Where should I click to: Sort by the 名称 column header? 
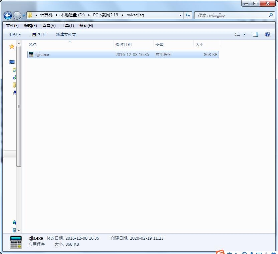[70, 44]
